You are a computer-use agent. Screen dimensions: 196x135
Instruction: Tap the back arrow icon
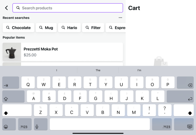[6, 8]
